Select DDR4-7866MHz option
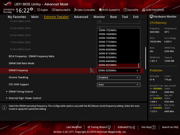The width and height of the screenshot is (180, 135). coord(118,46)
